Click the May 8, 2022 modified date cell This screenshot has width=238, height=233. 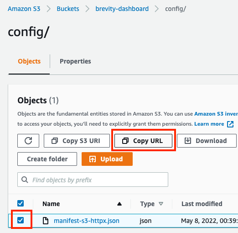pos(209,221)
